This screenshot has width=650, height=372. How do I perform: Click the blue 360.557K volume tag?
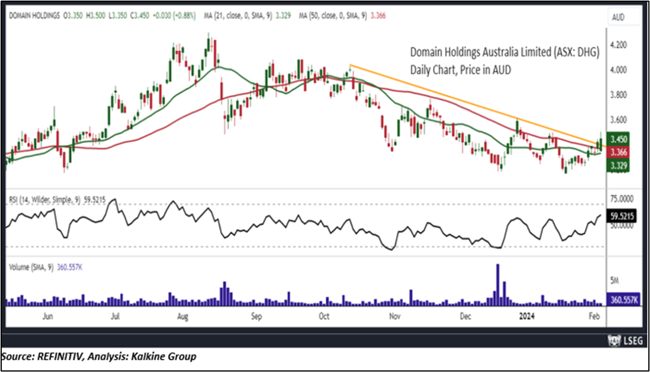(x=624, y=299)
